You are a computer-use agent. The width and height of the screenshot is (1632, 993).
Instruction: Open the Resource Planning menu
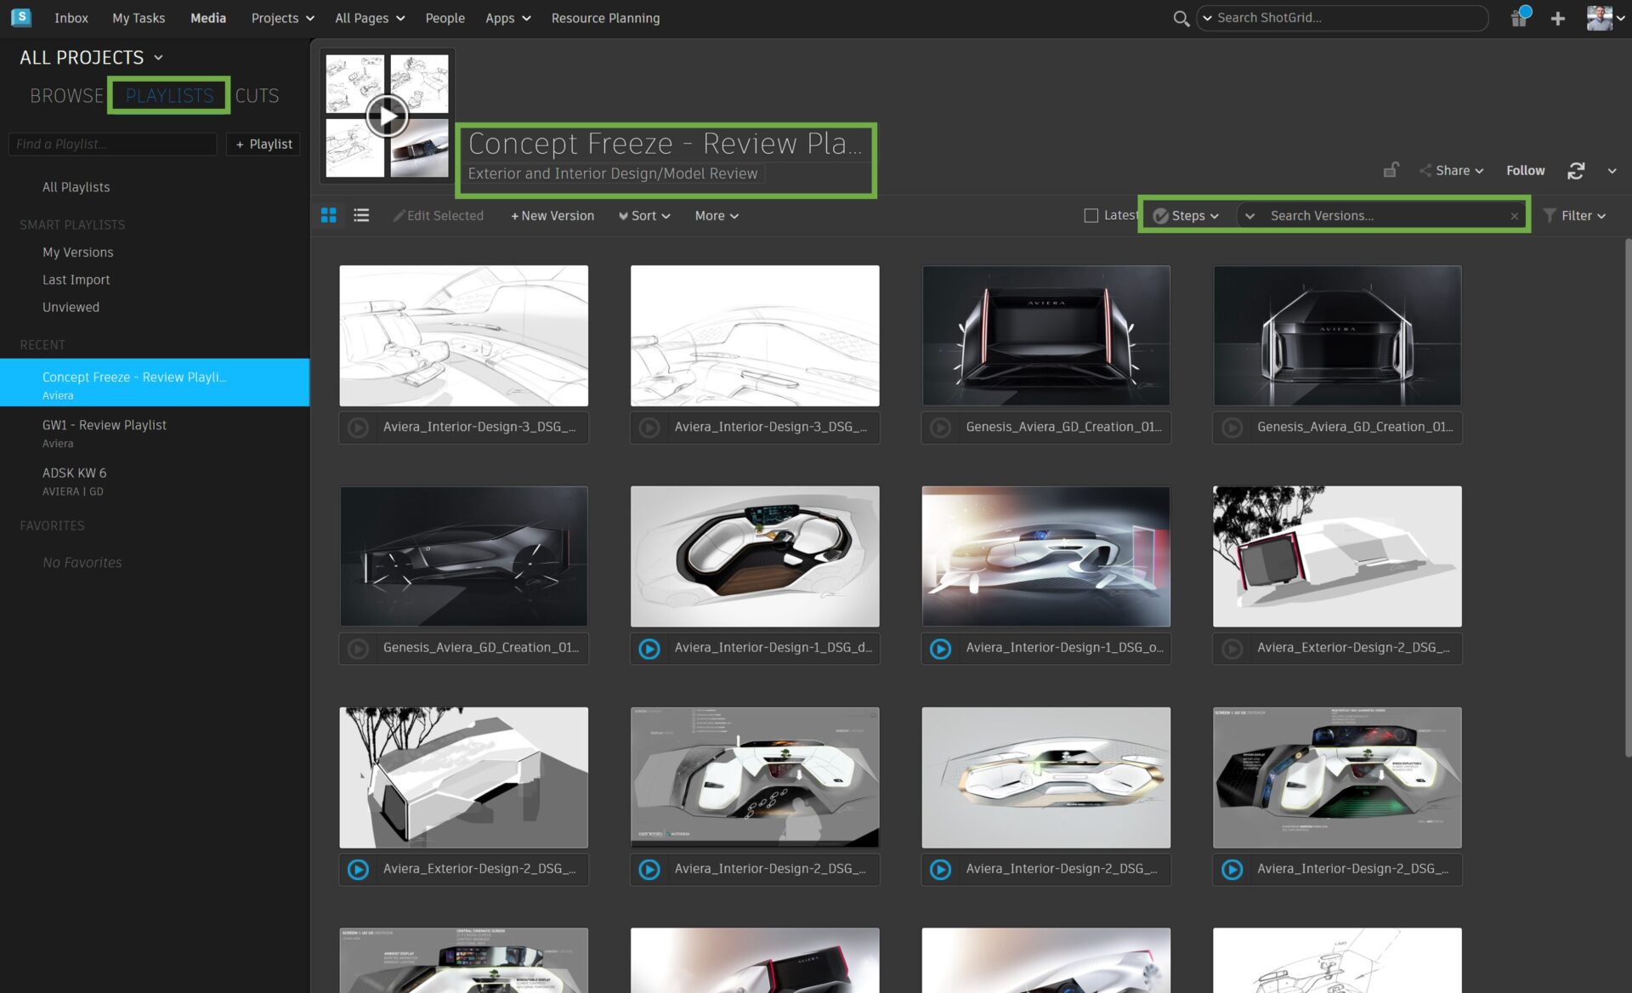[605, 18]
